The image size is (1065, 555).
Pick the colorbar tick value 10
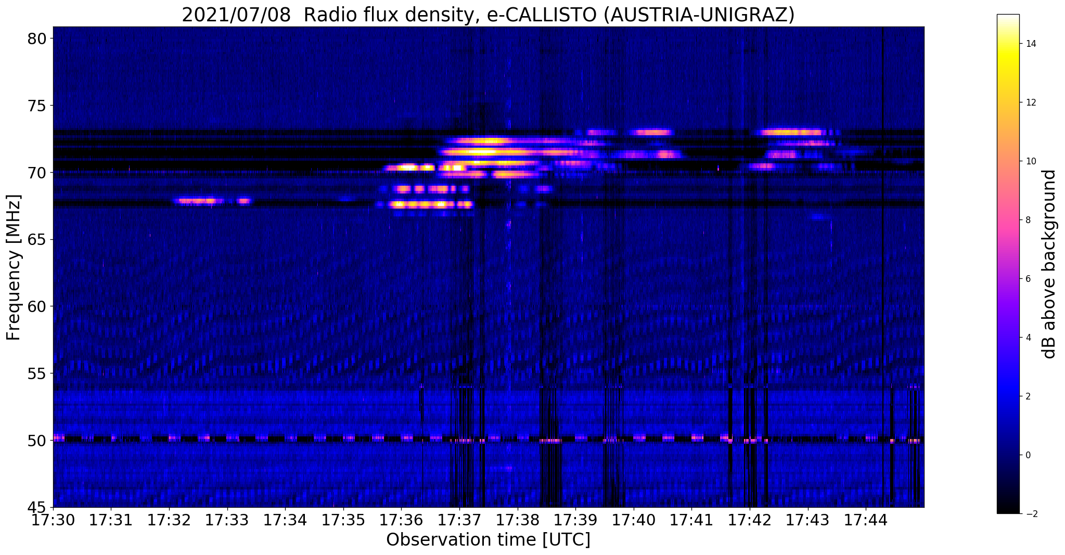[1032, 161]
